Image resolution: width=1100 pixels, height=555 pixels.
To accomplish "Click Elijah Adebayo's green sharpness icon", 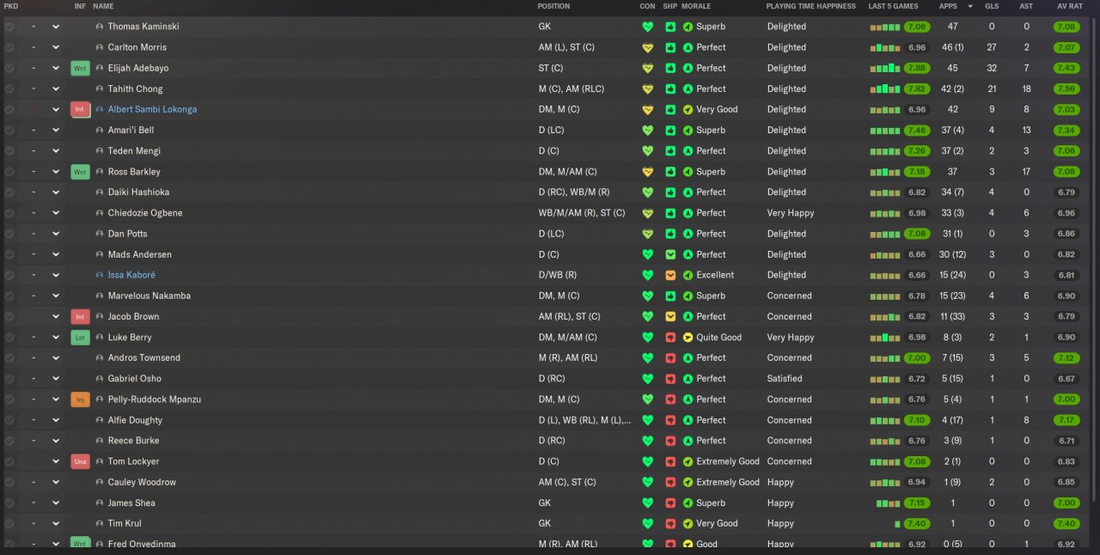I will pos(670,68).
